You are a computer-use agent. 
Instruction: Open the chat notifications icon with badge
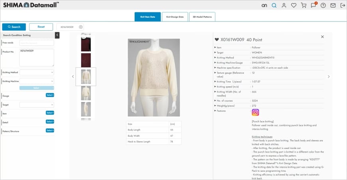point(313,5)
